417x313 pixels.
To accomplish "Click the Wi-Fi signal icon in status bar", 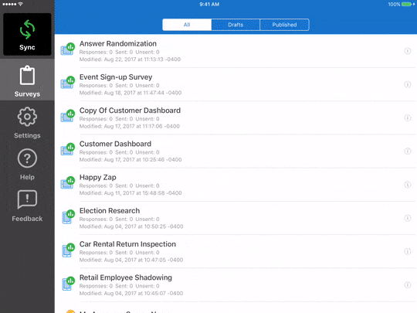I will point(21,4).
